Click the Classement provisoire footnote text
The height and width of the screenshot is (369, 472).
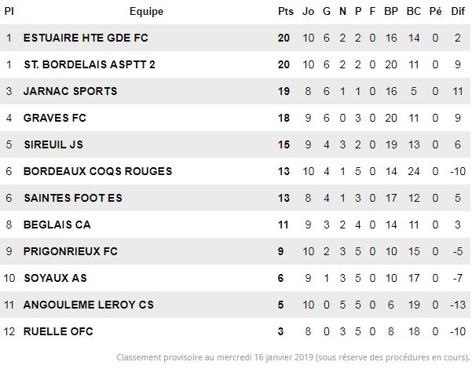293,357
